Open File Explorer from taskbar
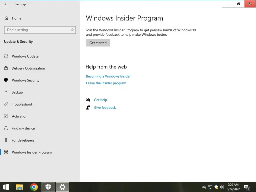The image size is (256, 192). pyautogui.click(x=20, y=187)
